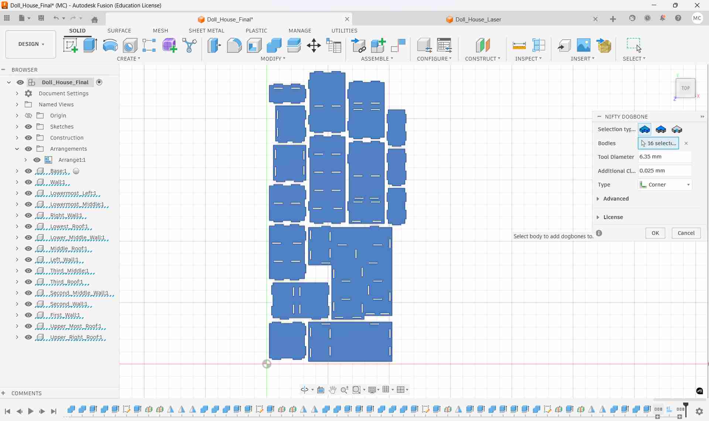This screenshot has width=709, height=421.
Task: Select the Create Sketch tool
Action: click(71, 45)
